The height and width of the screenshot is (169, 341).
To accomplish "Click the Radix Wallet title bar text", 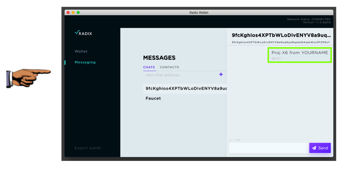I will coord(199,13).
